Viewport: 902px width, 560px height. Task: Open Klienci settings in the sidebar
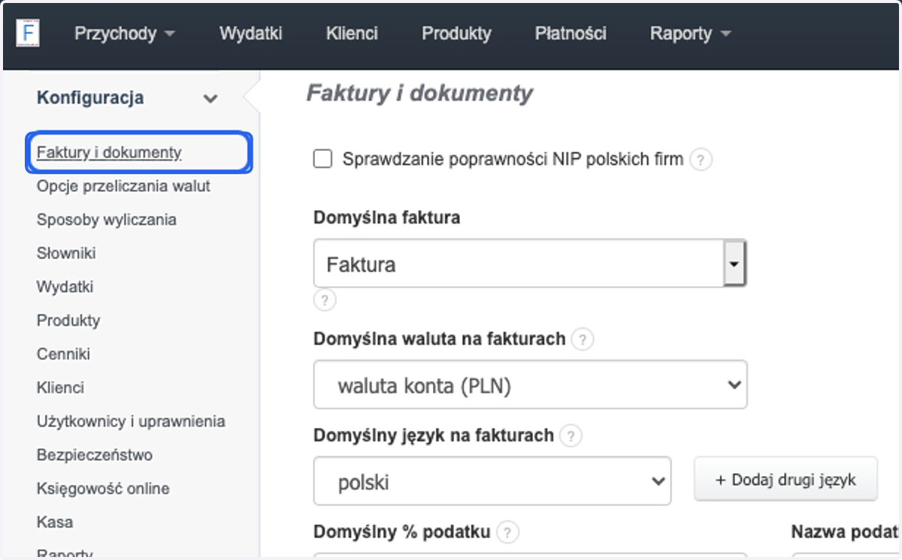[60, 388]
